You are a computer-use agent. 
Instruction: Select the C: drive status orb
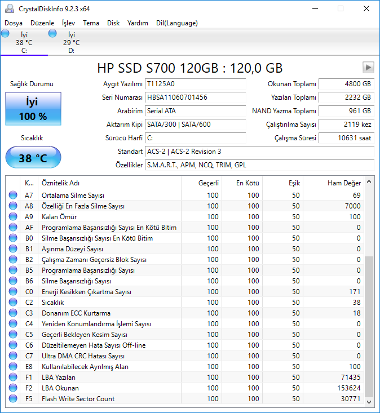pyautogui.click(x=5, y=33)
